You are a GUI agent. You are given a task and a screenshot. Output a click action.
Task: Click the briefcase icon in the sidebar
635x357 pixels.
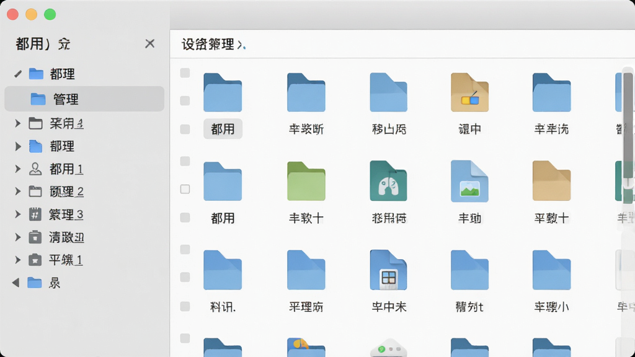pos(35,260)
